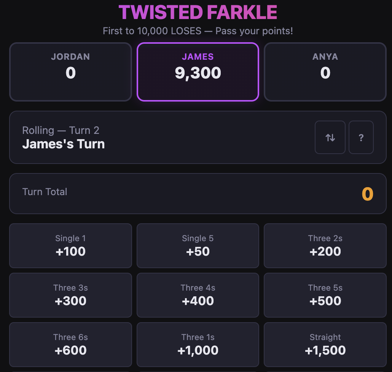Select the James player score card
Viewport: 392px width, 372px height.
coord(198,72)
